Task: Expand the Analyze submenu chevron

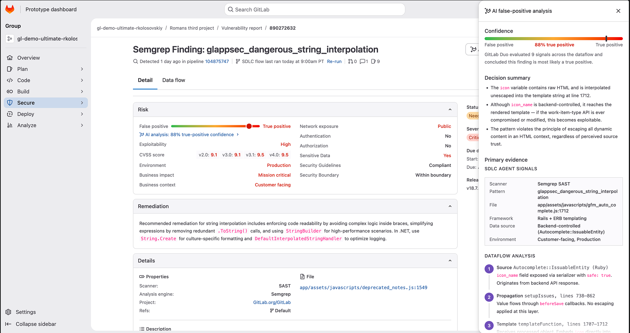Action: [x=82, y=125]
